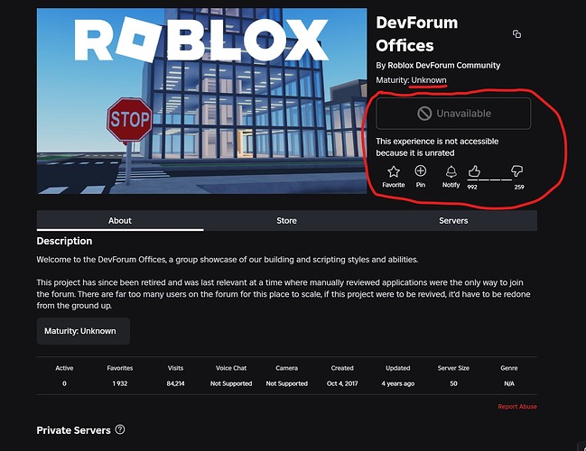Open the Roblox DevForum Community creator link

443,65
